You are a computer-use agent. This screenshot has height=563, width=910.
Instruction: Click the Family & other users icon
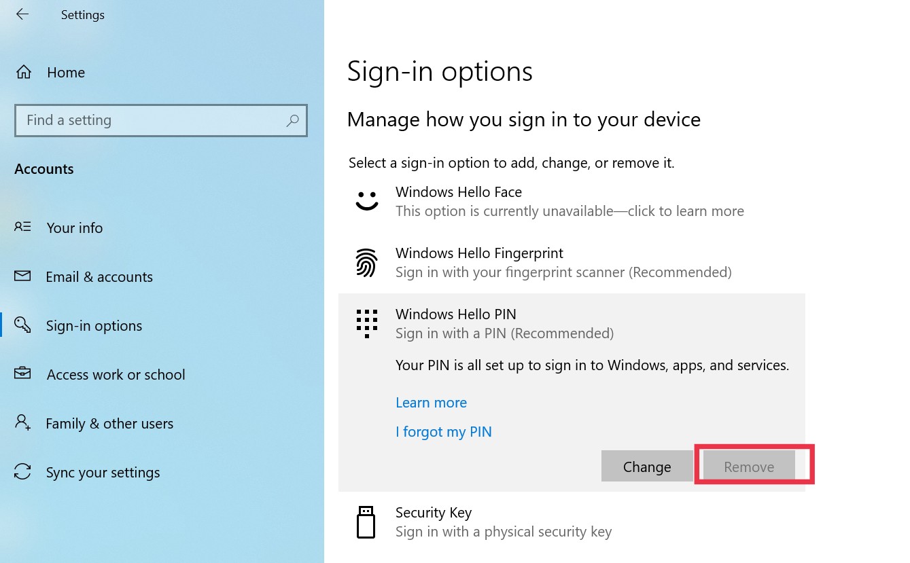pos(22,423)
